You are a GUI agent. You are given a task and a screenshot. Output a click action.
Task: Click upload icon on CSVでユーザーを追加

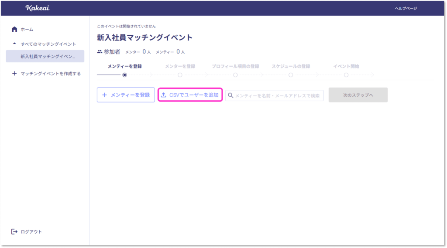(x=164, y=95)
